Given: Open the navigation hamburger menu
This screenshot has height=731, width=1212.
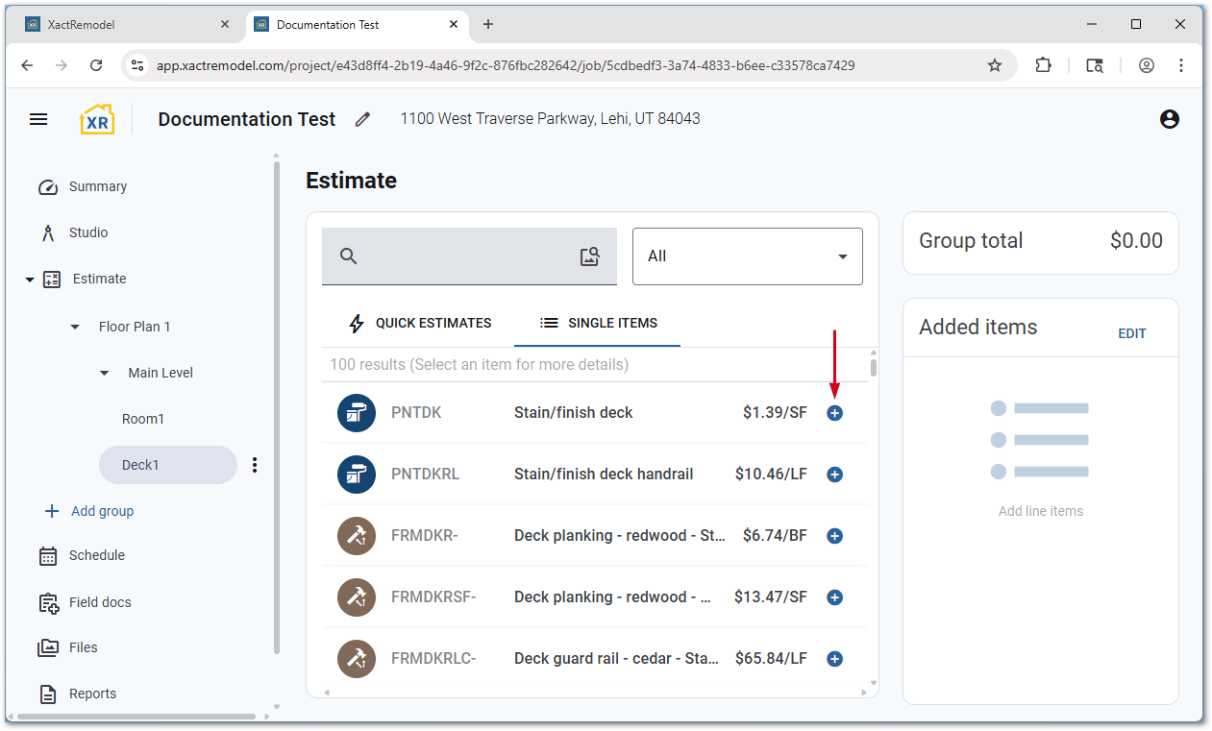Looking at the screenshot, I should (x=38, y=118).
